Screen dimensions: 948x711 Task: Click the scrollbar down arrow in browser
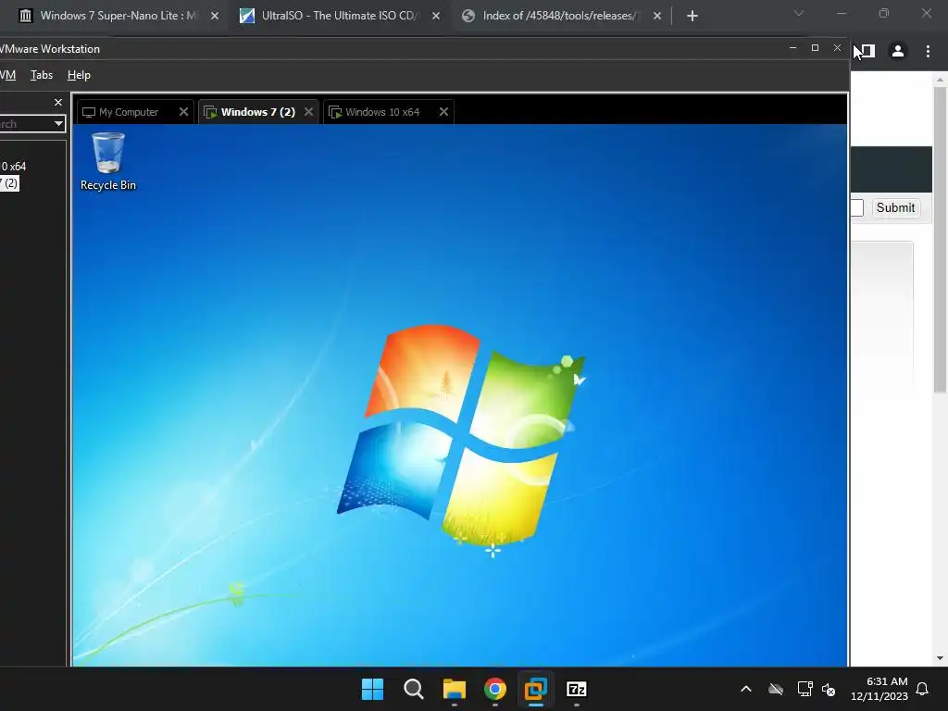pos(940,658)
